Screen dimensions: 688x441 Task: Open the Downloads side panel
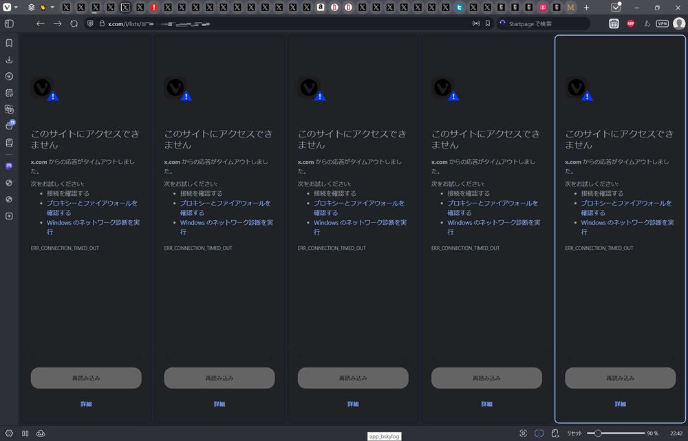(x=9, y=60)
